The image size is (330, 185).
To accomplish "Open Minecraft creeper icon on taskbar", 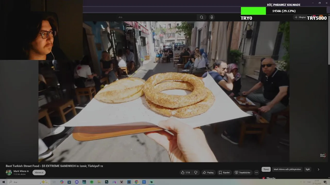I will pos(122,182).
